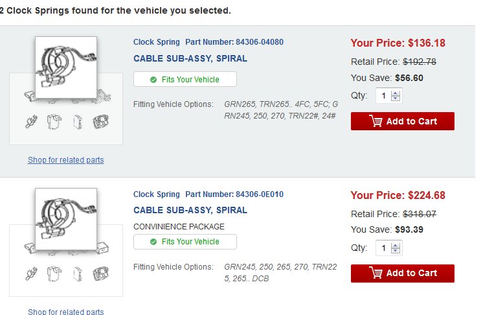
Task: Click second Shop for related parts link
Action: [66, 311]
